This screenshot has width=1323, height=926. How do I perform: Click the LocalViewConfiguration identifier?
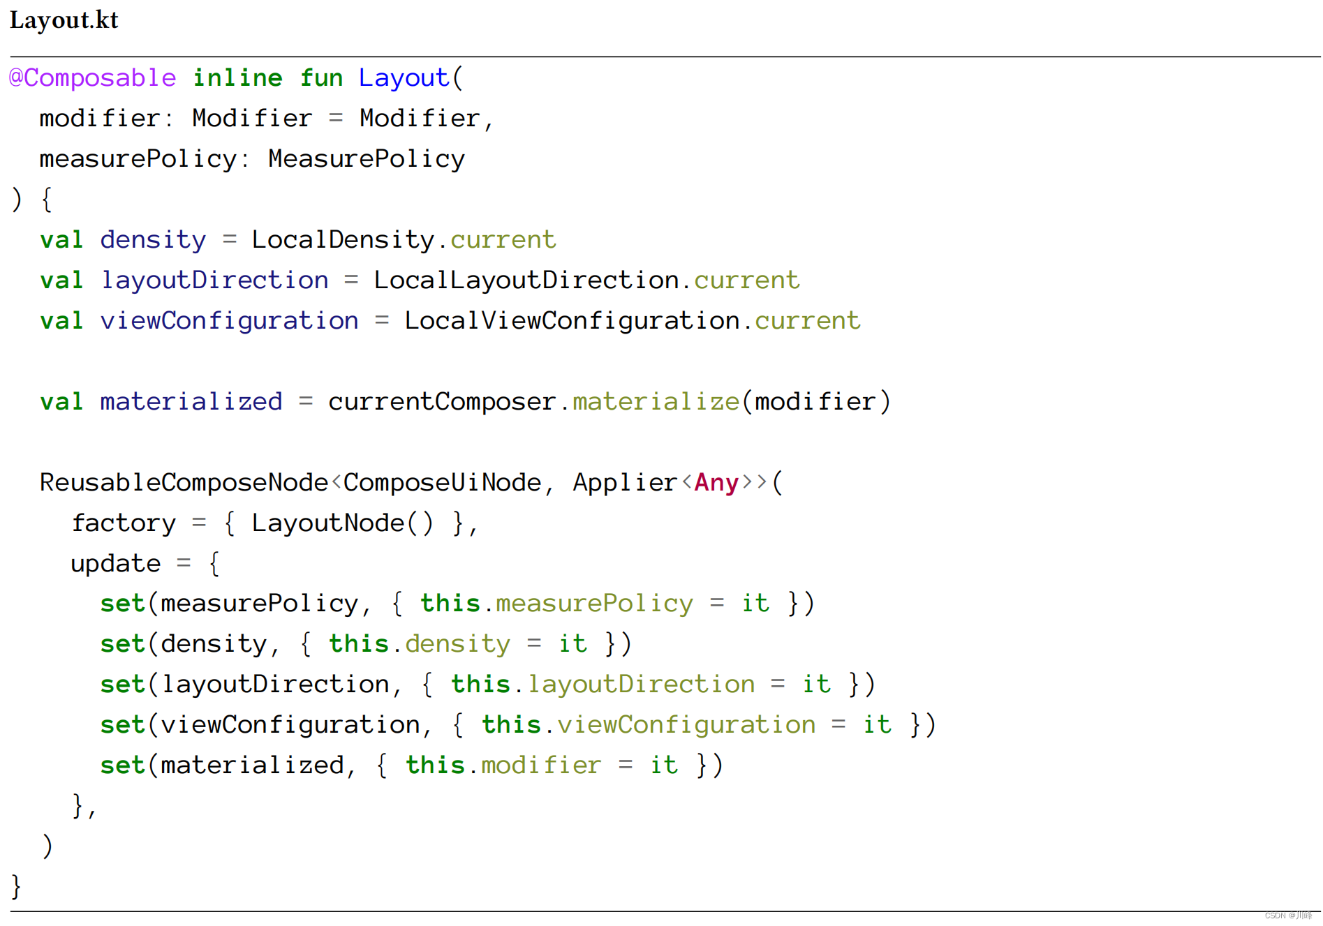click(571, 321)
